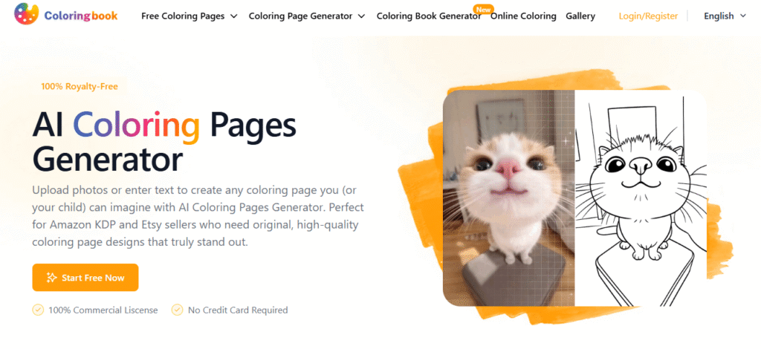This screenshot has width=761, height=349.
Task: Click the gradient Coloring word in heading
Action: 137,127
